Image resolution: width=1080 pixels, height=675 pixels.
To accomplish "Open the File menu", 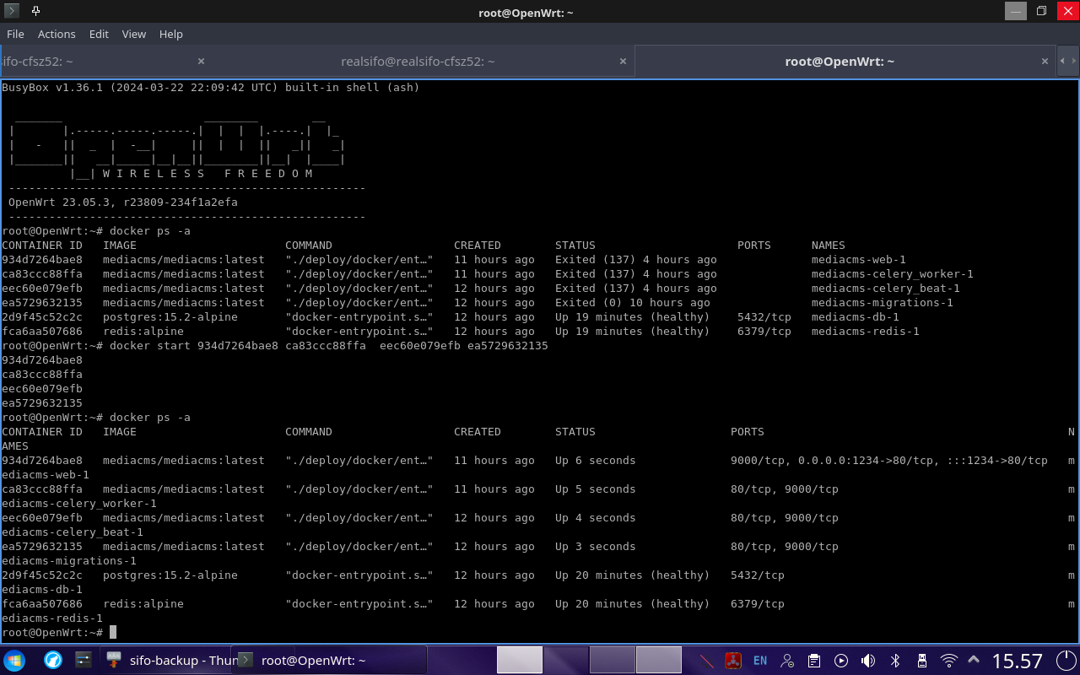I will pos(15,34).
